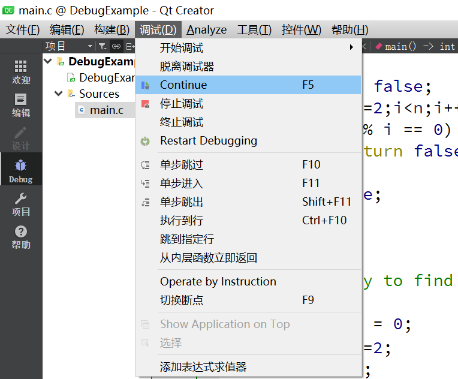Viewport: 458px width, 379px height.
Task: Open the 控件(W) menu
Action: (301, 29)
